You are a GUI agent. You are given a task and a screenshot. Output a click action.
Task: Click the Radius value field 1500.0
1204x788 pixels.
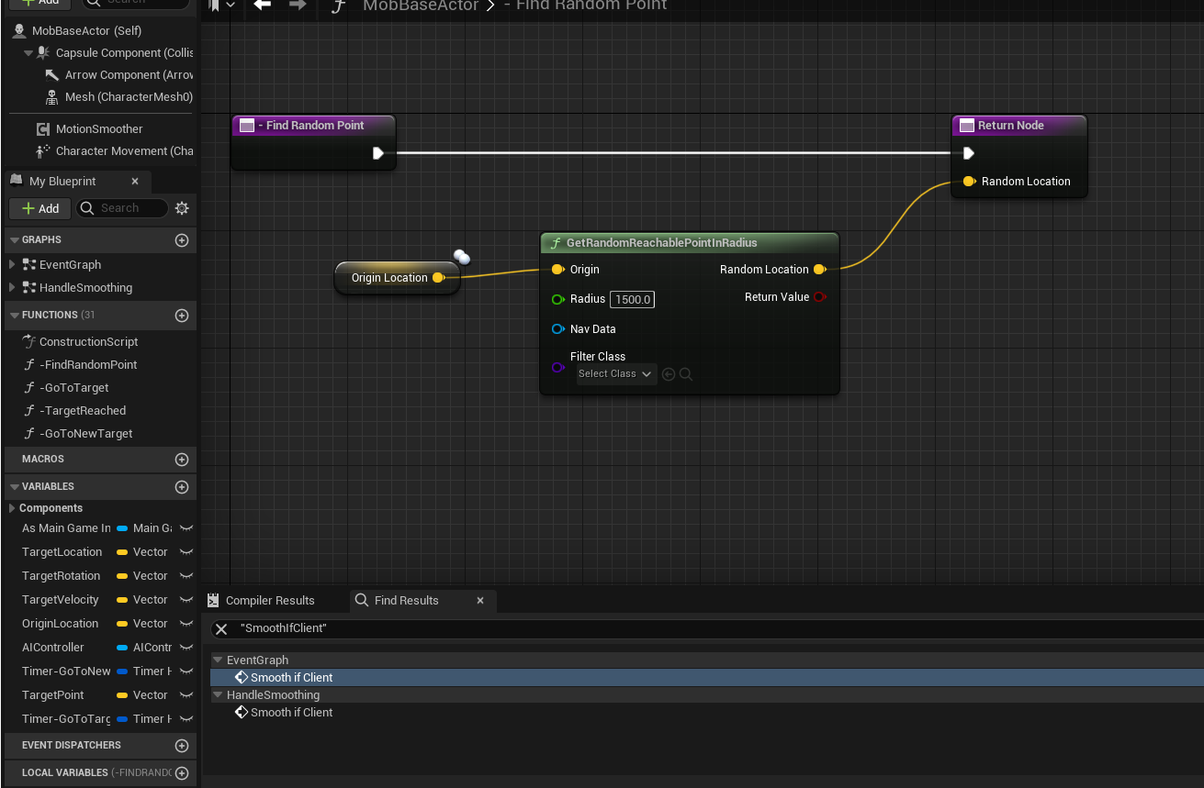click(x=632, y=299)
